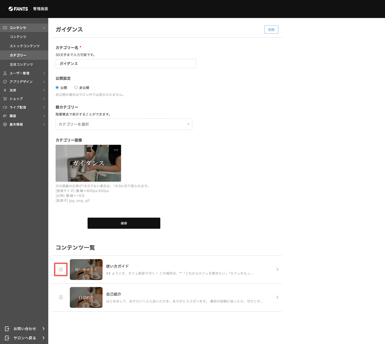Expand ユーザー管理 submenu chevron
The width and height of the screenshot is (385, 344).
coord(44,73)
